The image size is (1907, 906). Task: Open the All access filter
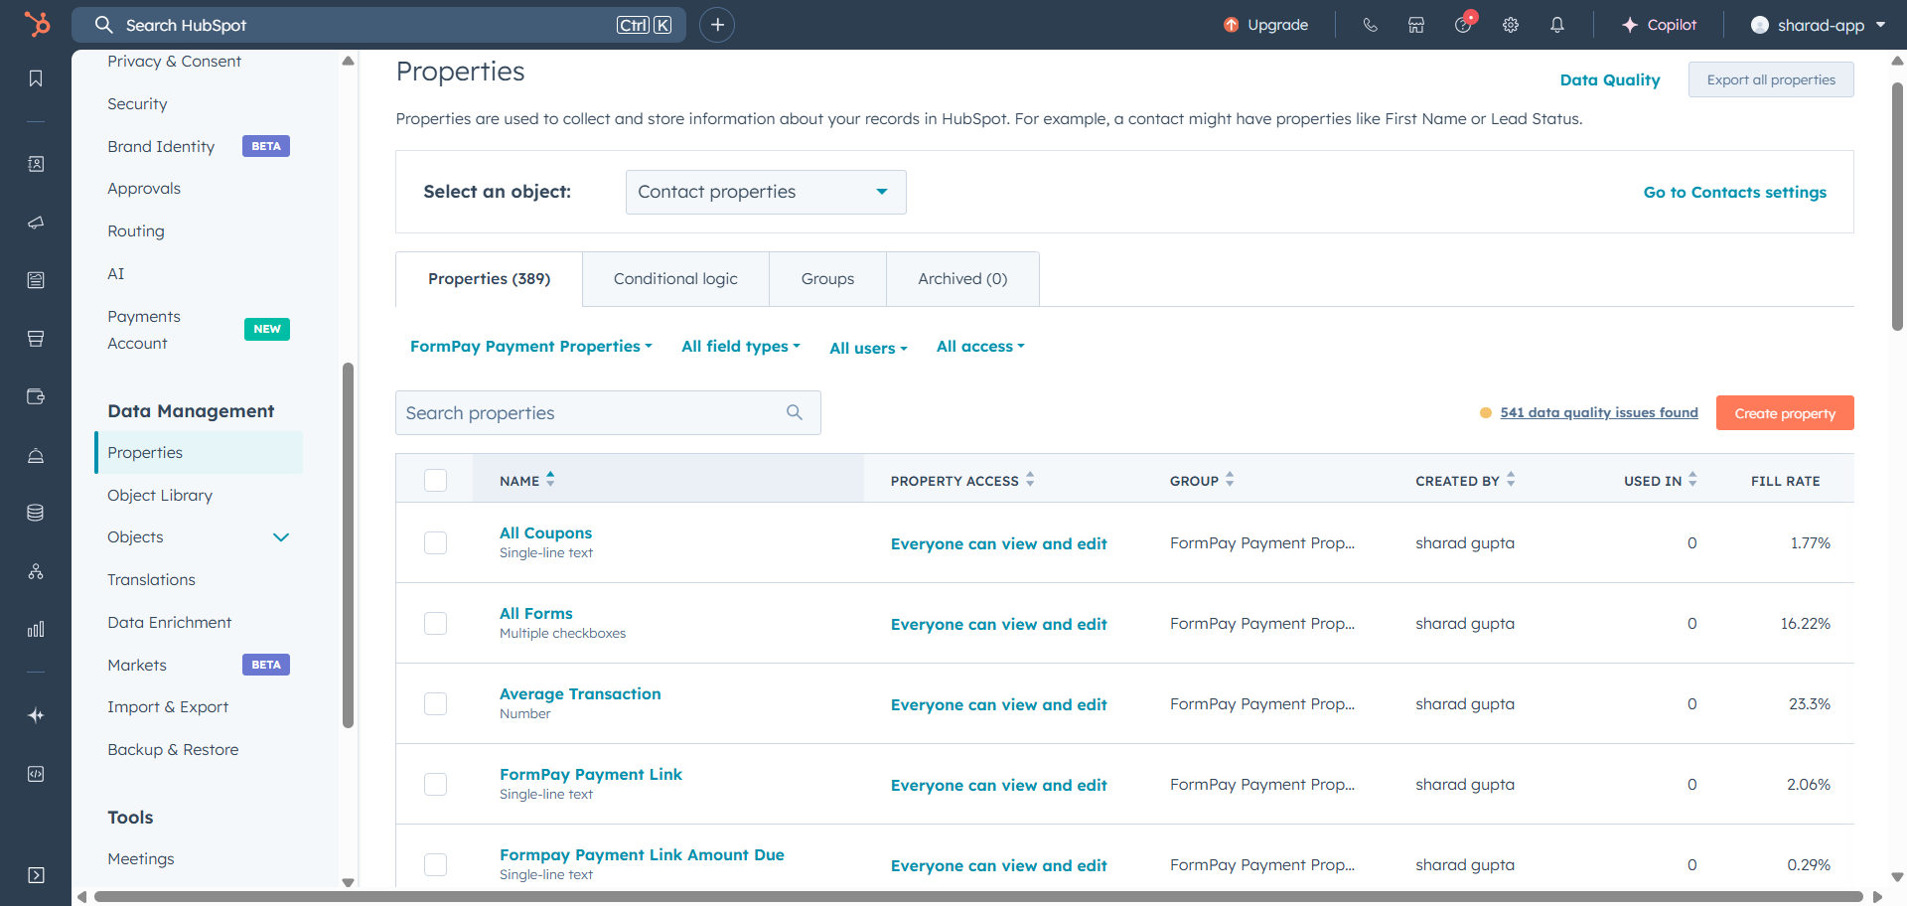[980, 346]
